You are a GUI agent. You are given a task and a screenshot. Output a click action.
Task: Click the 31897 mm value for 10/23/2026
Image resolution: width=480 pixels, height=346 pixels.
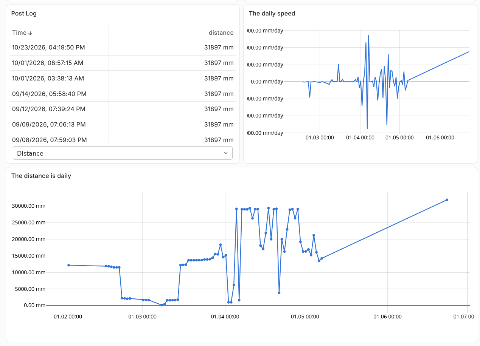219,48
